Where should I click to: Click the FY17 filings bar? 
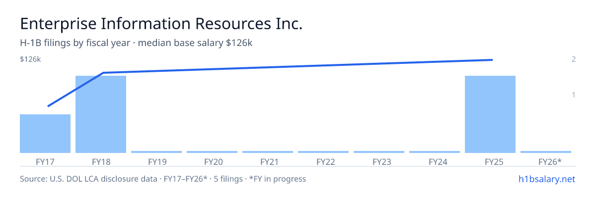click(45, 134)
